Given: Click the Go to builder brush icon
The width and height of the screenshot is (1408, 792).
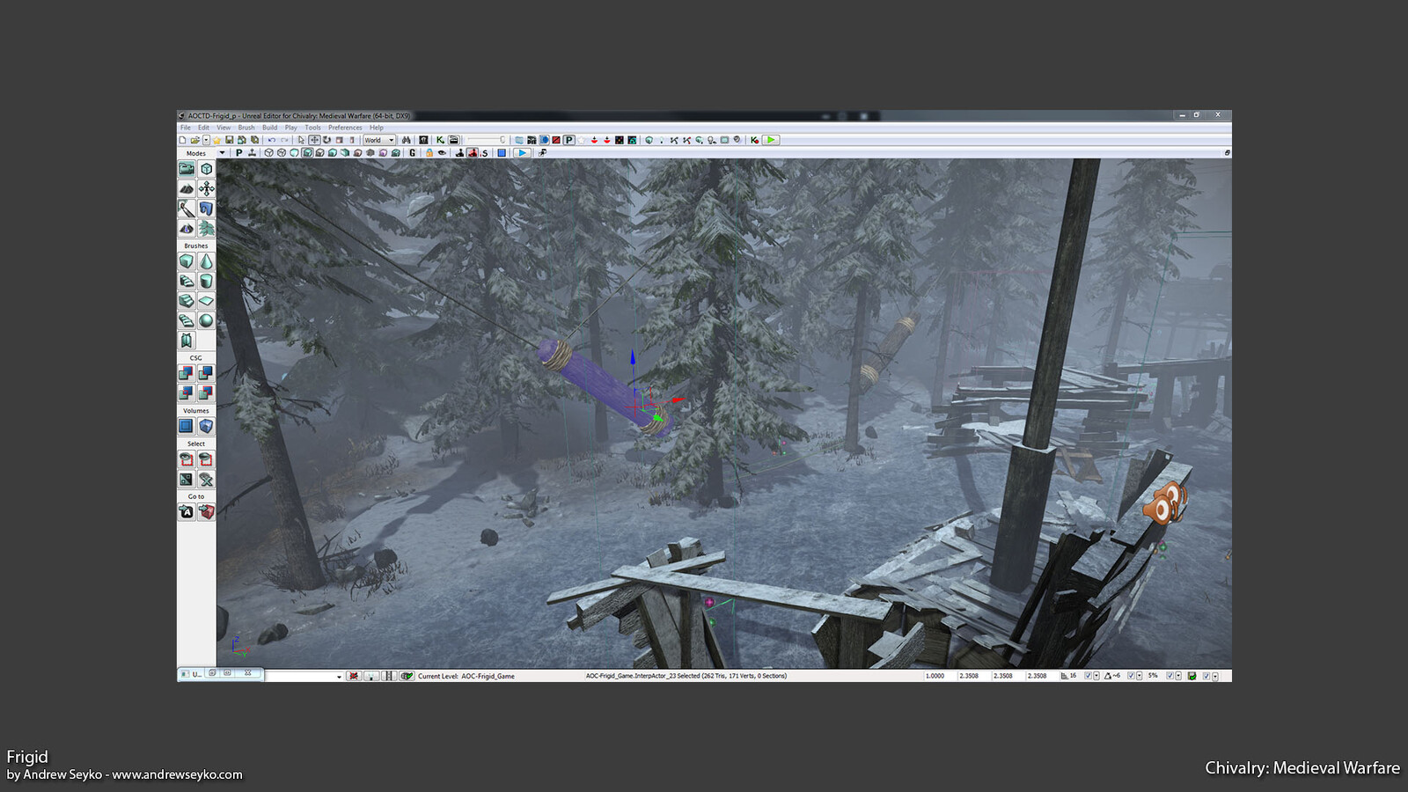Looking at the screenshot, I should tap(206, 512).
